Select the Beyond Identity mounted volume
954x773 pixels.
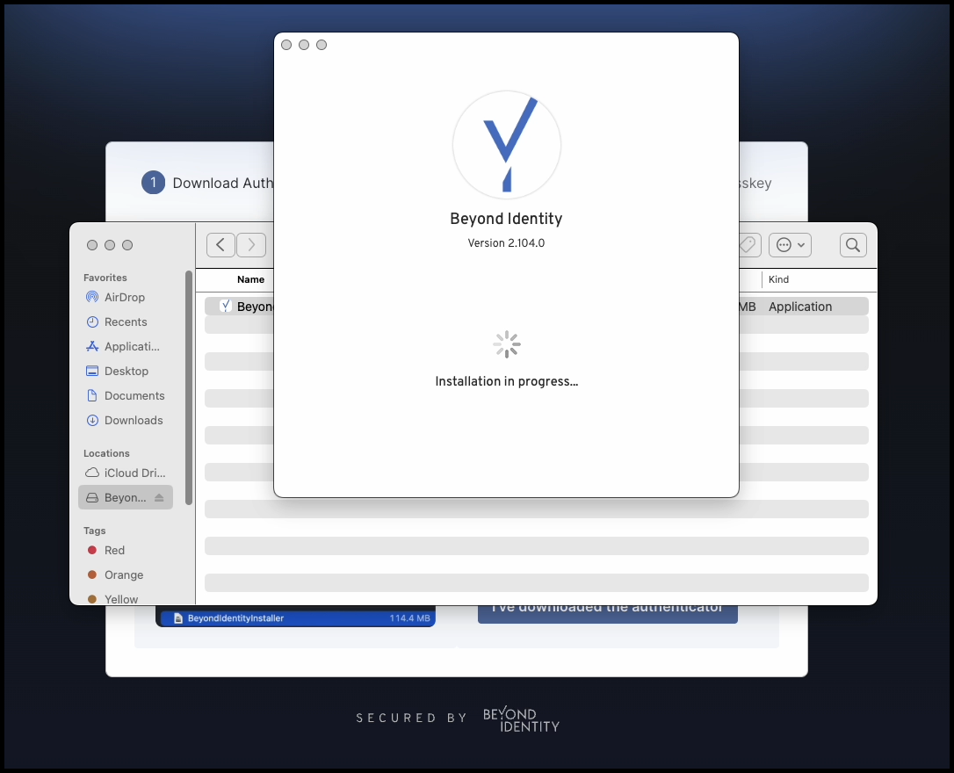click(126, 497)
